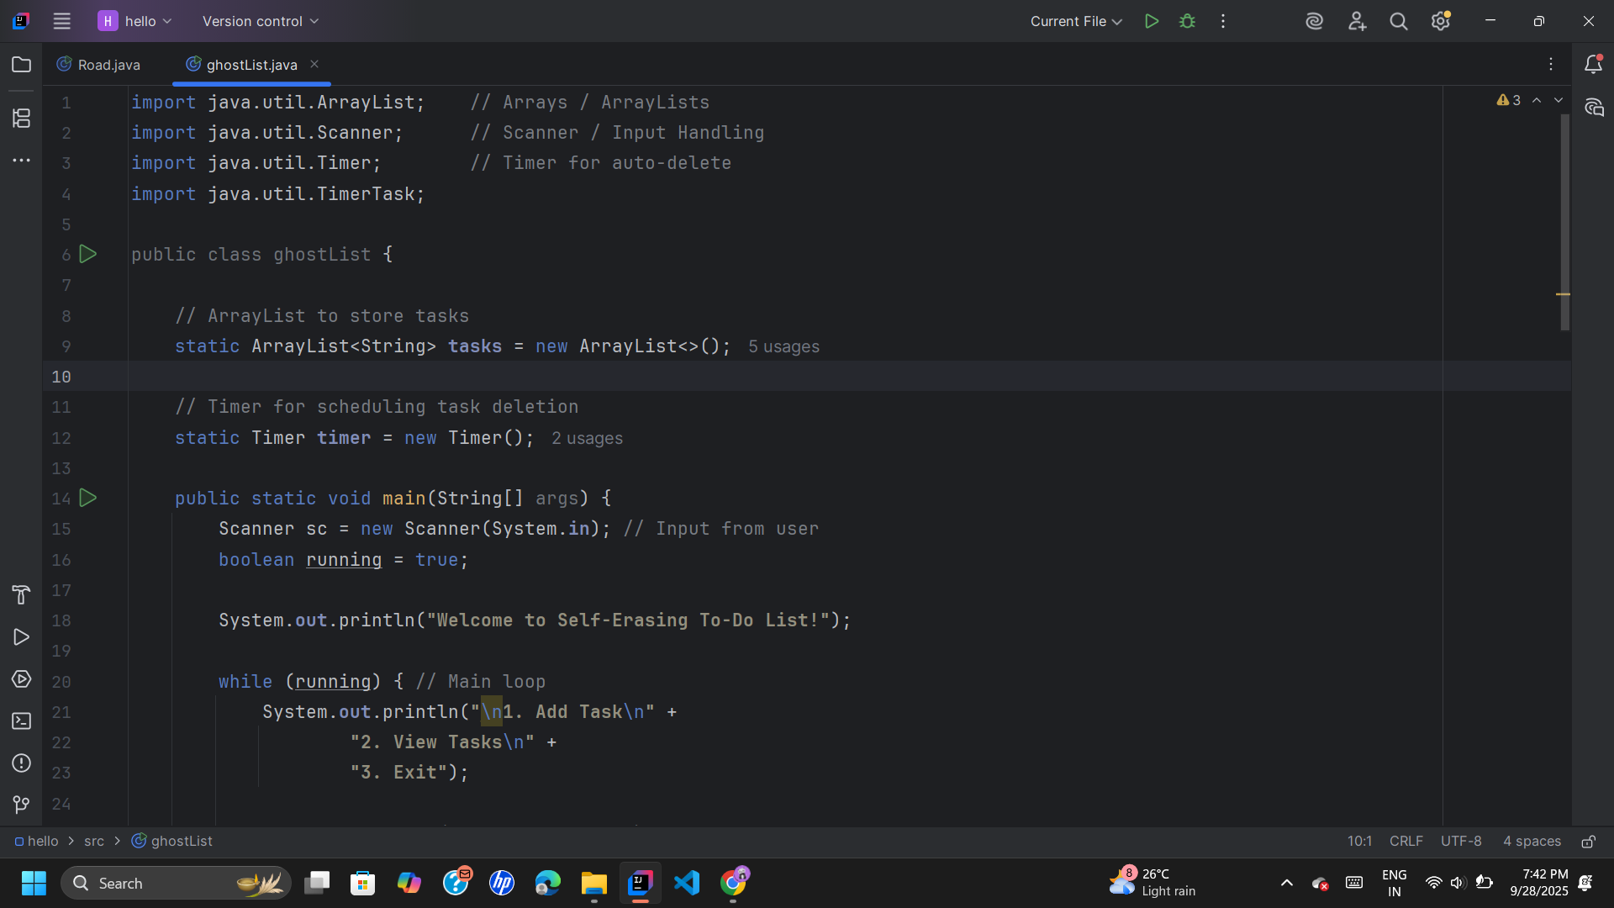Open the Project tool window folder icon
Screen dimensions: 1614x908
click(22, 65)
